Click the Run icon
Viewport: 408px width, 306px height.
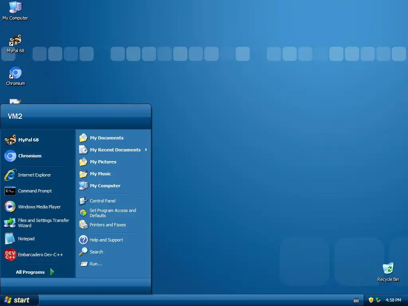(83, 264)
